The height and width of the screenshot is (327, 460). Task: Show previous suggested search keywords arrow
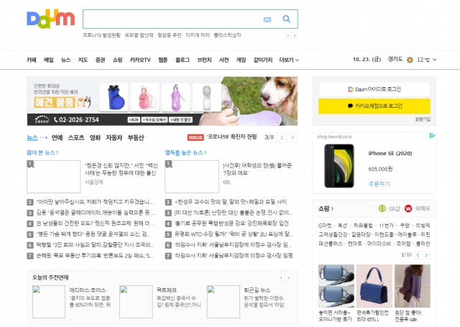coord(288,35)
